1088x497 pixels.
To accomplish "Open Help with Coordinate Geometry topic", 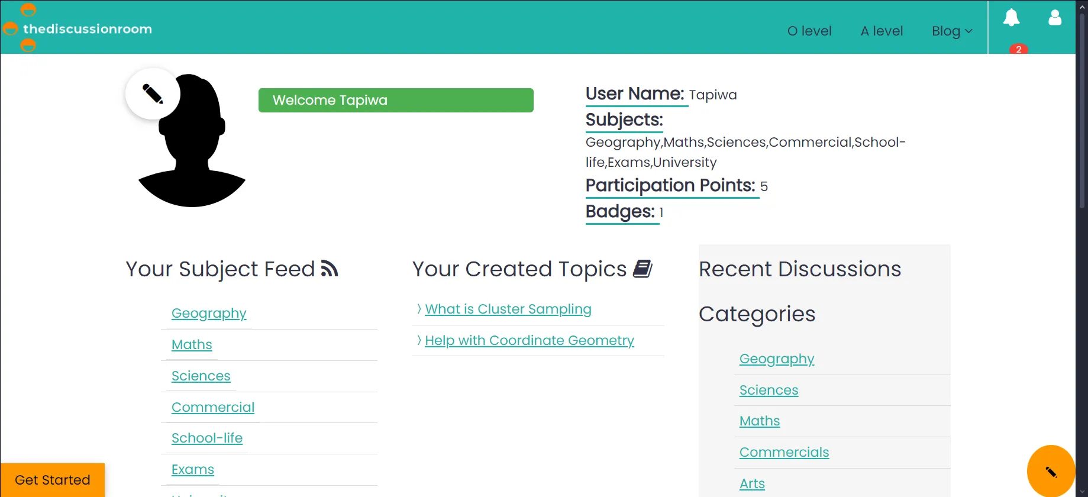I will pos(529,340).
